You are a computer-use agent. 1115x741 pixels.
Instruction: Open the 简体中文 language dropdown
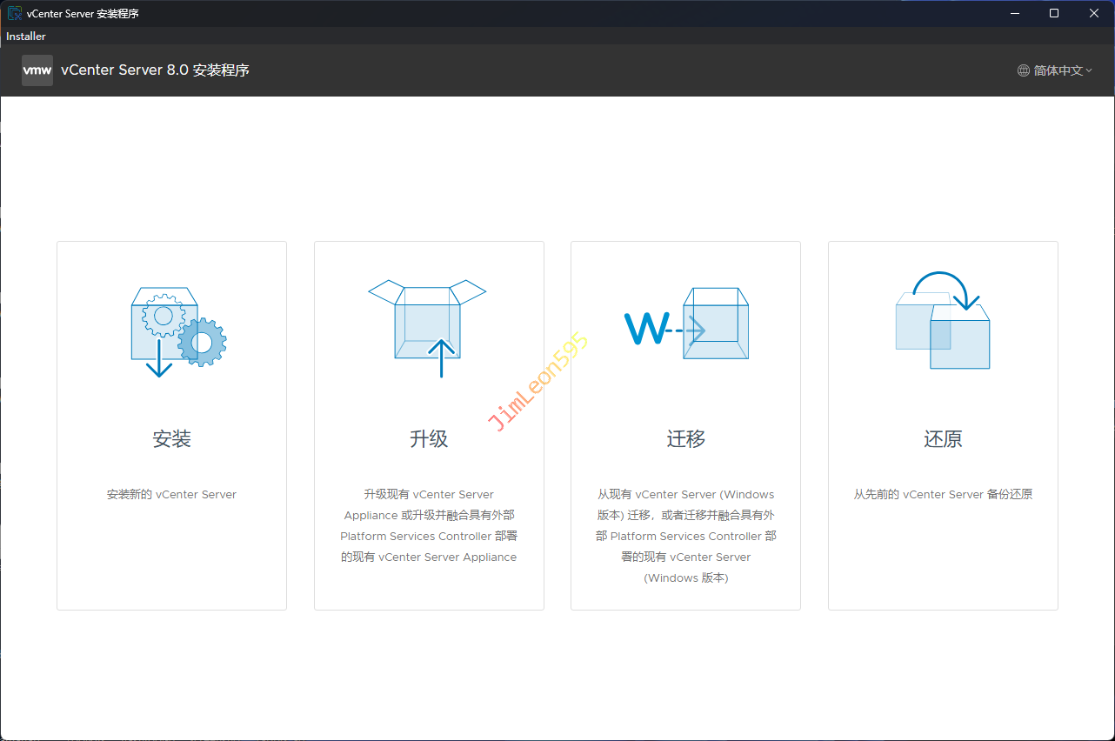(1058, 70)
